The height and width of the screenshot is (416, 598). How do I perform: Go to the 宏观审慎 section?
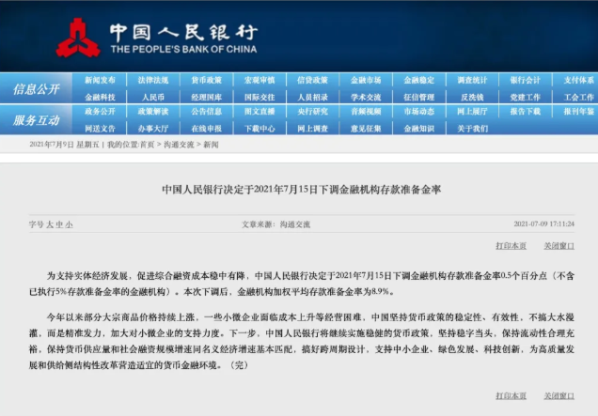[x=260, y=80]
